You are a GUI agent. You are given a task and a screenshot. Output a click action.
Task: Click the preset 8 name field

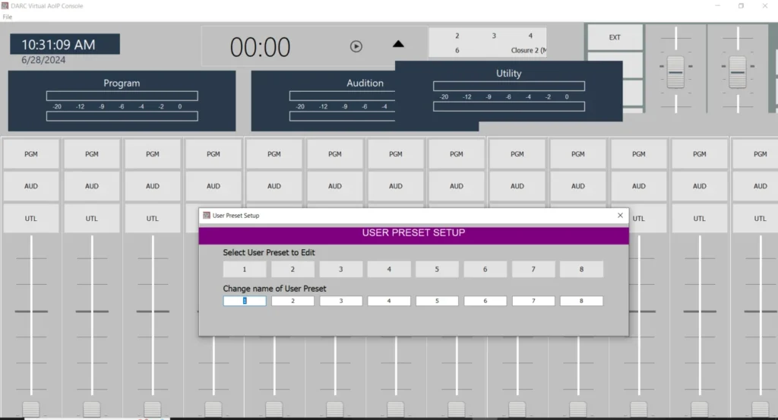click(581, 301)
